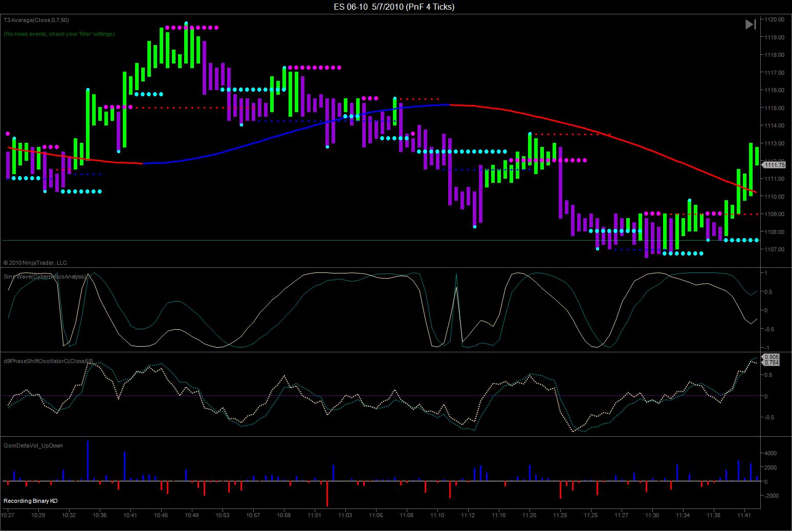Click the 0.905 oscillator value tag
This screenshot has width=792, height=531.
(773, 357)
